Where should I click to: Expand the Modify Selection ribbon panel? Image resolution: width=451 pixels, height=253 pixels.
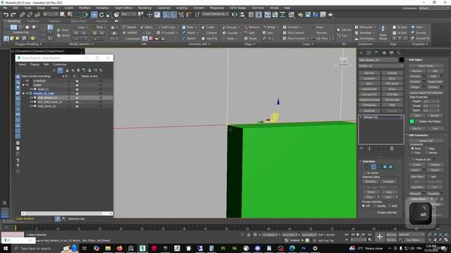81,44
